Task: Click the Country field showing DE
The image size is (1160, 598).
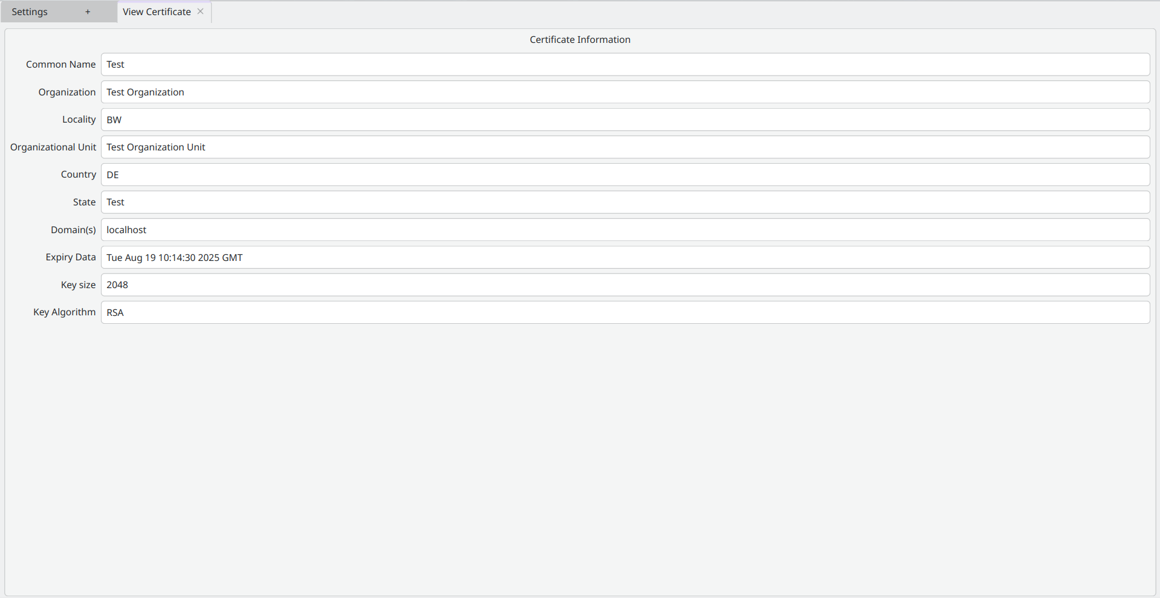Action: 624,175
